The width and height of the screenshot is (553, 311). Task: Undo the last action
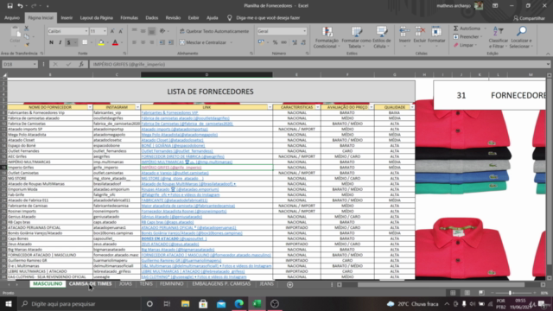pyautogui.click(x=20, y=6)
